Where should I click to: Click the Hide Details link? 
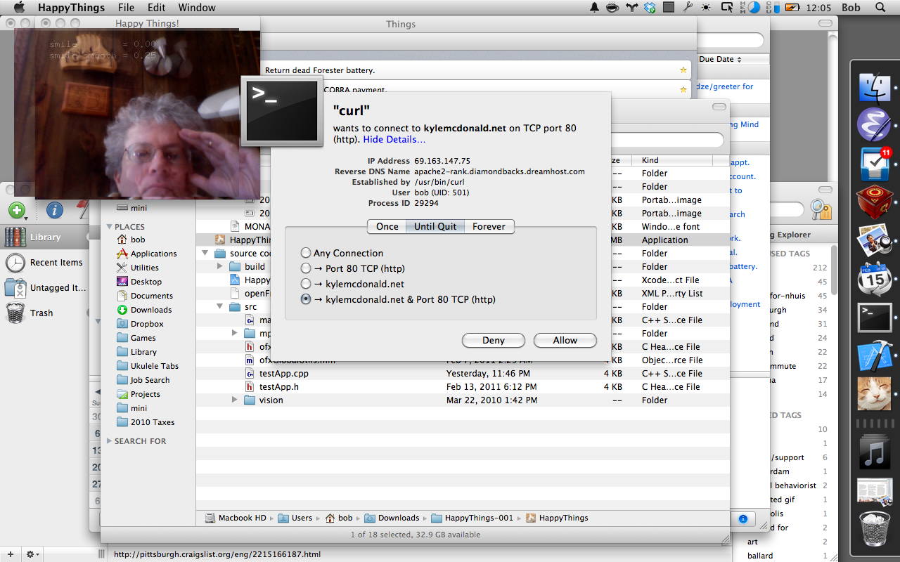pos(394,140)
